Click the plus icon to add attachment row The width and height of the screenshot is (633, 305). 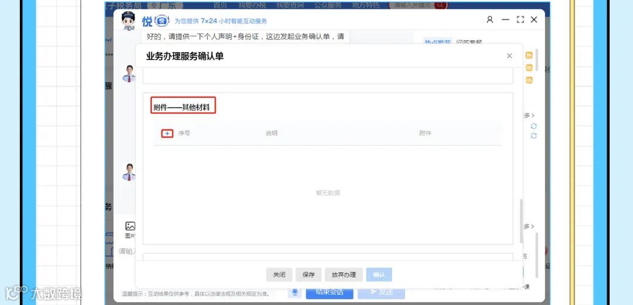point(168,133)
